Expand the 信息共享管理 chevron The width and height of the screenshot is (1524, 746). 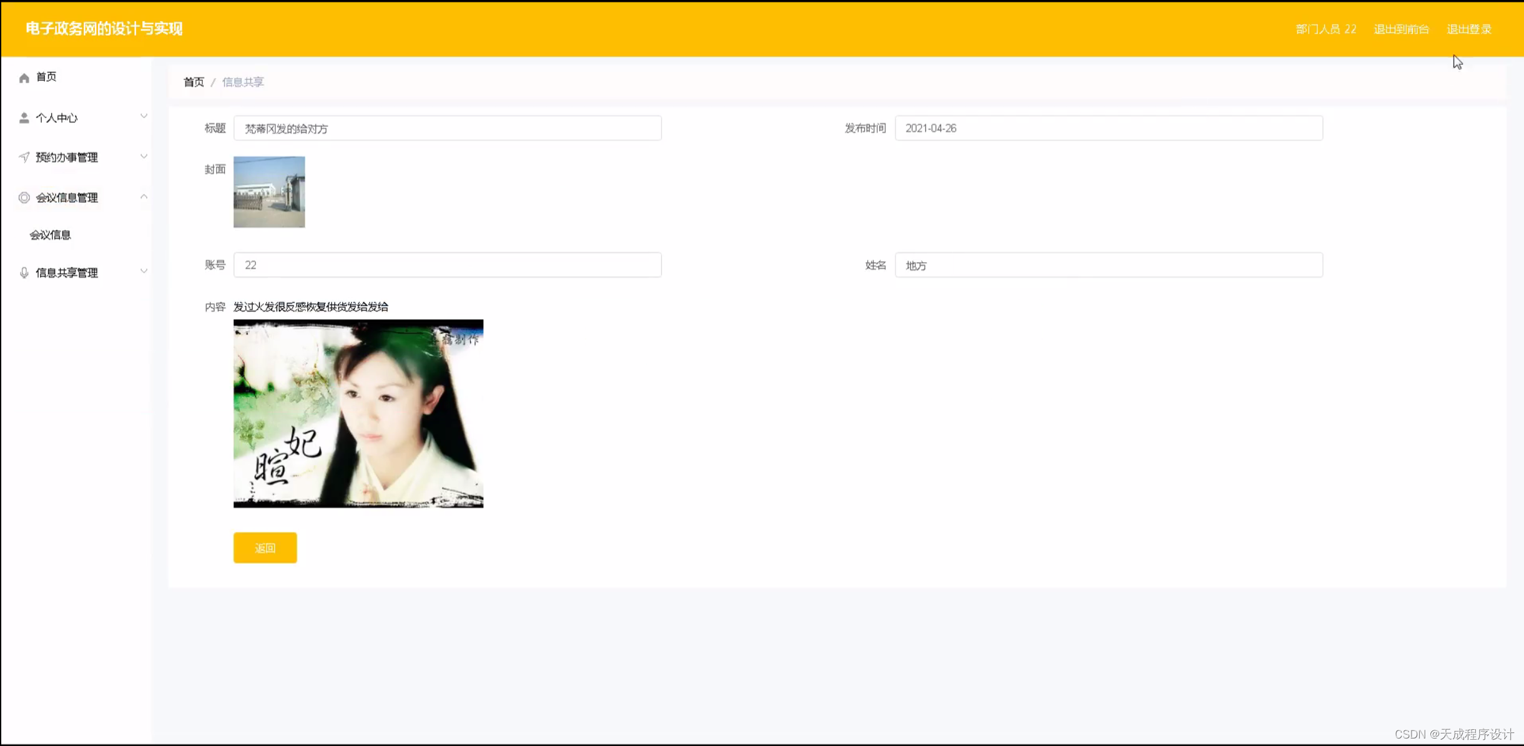coord(144,272)
